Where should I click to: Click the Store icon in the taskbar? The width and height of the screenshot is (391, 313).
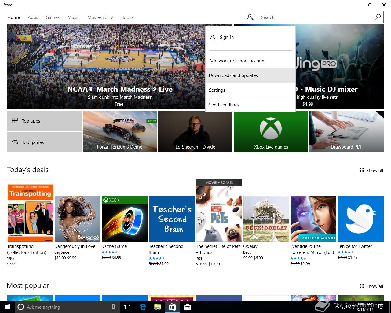coord(172,307)
